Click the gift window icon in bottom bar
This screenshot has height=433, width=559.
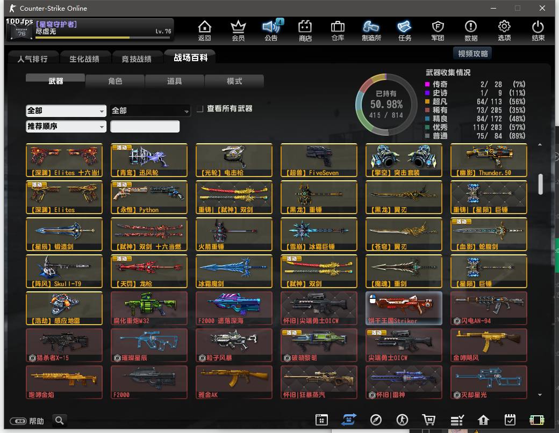coord(321,420)
